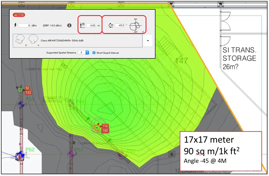Click the antenna tilt angle icon
269x176 pixels.
click(111, 26)
